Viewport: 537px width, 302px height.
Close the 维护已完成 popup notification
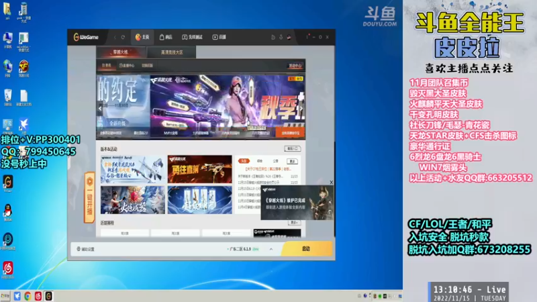331,183
